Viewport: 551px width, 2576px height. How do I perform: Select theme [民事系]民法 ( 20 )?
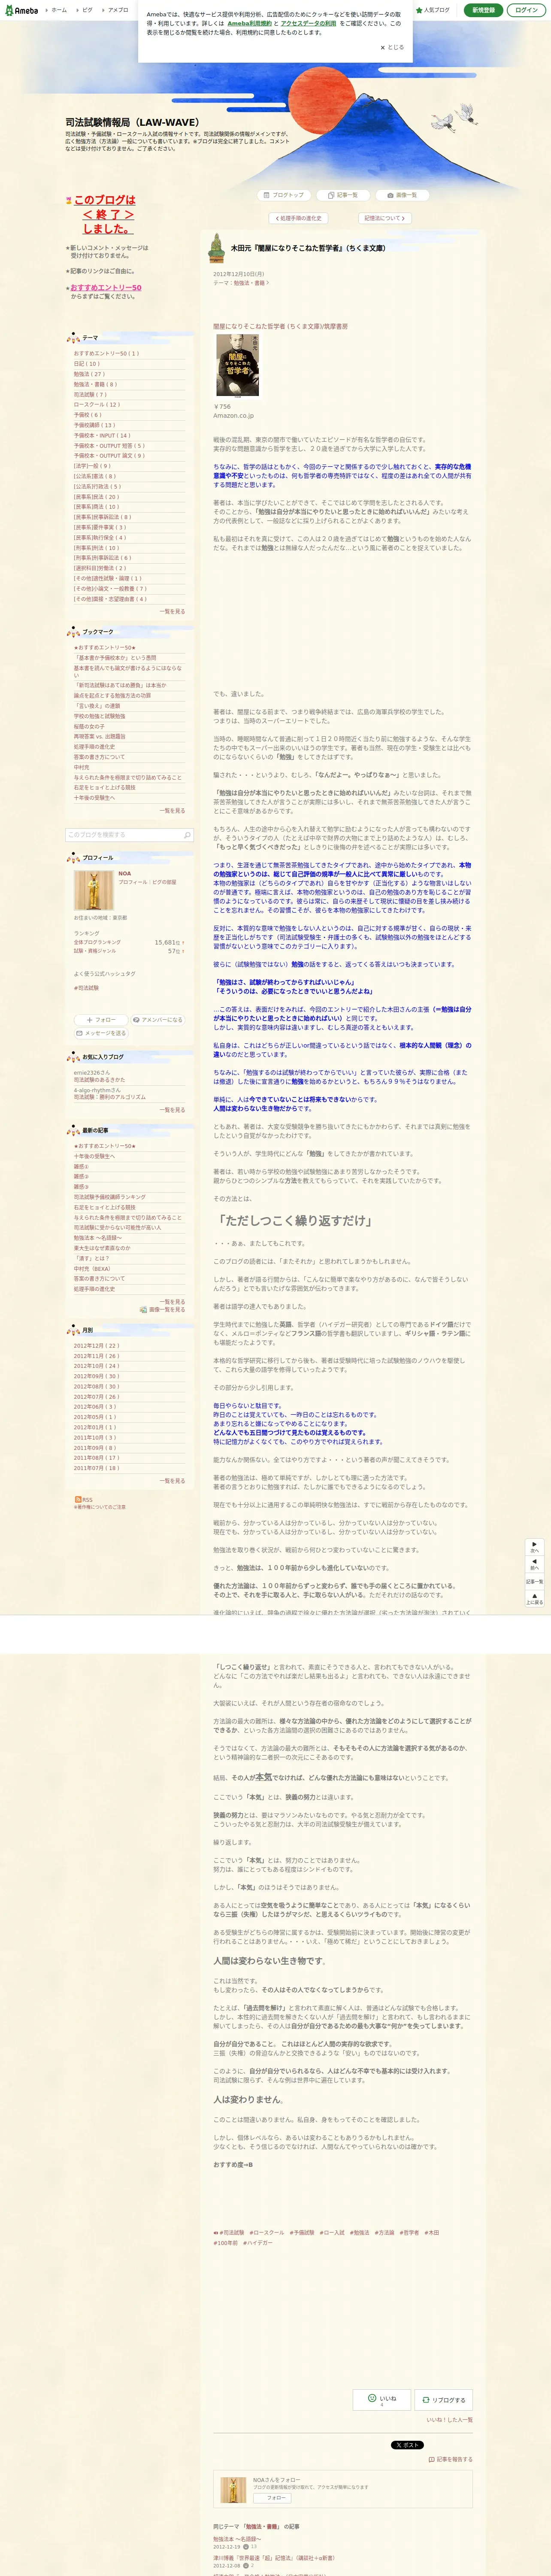pyautogui.click(x=96, y=497)
